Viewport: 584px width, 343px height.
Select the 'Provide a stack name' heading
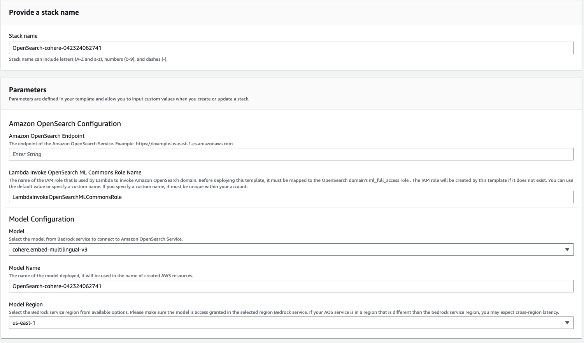click(x=44, y=12)
